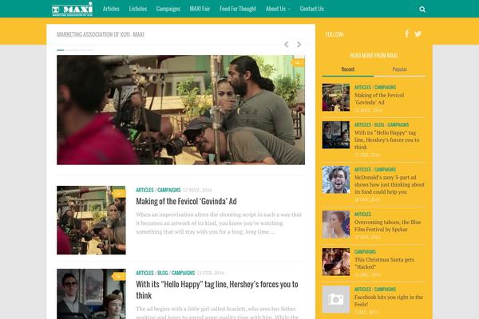The width and height of the screenshot is (479, 319).
Task: Click CAMPAIGNS category above Hershey's main headline
Action: point(183,273)
